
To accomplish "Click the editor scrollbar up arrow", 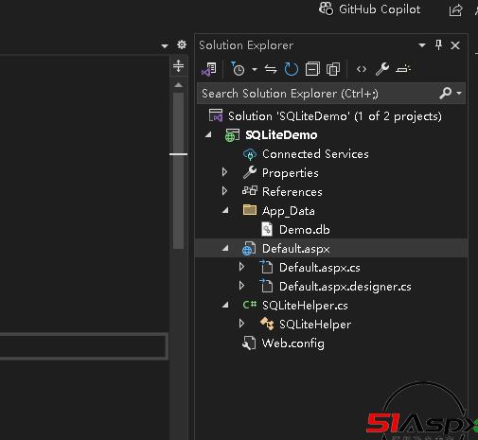I will click(x=178, y=85).
